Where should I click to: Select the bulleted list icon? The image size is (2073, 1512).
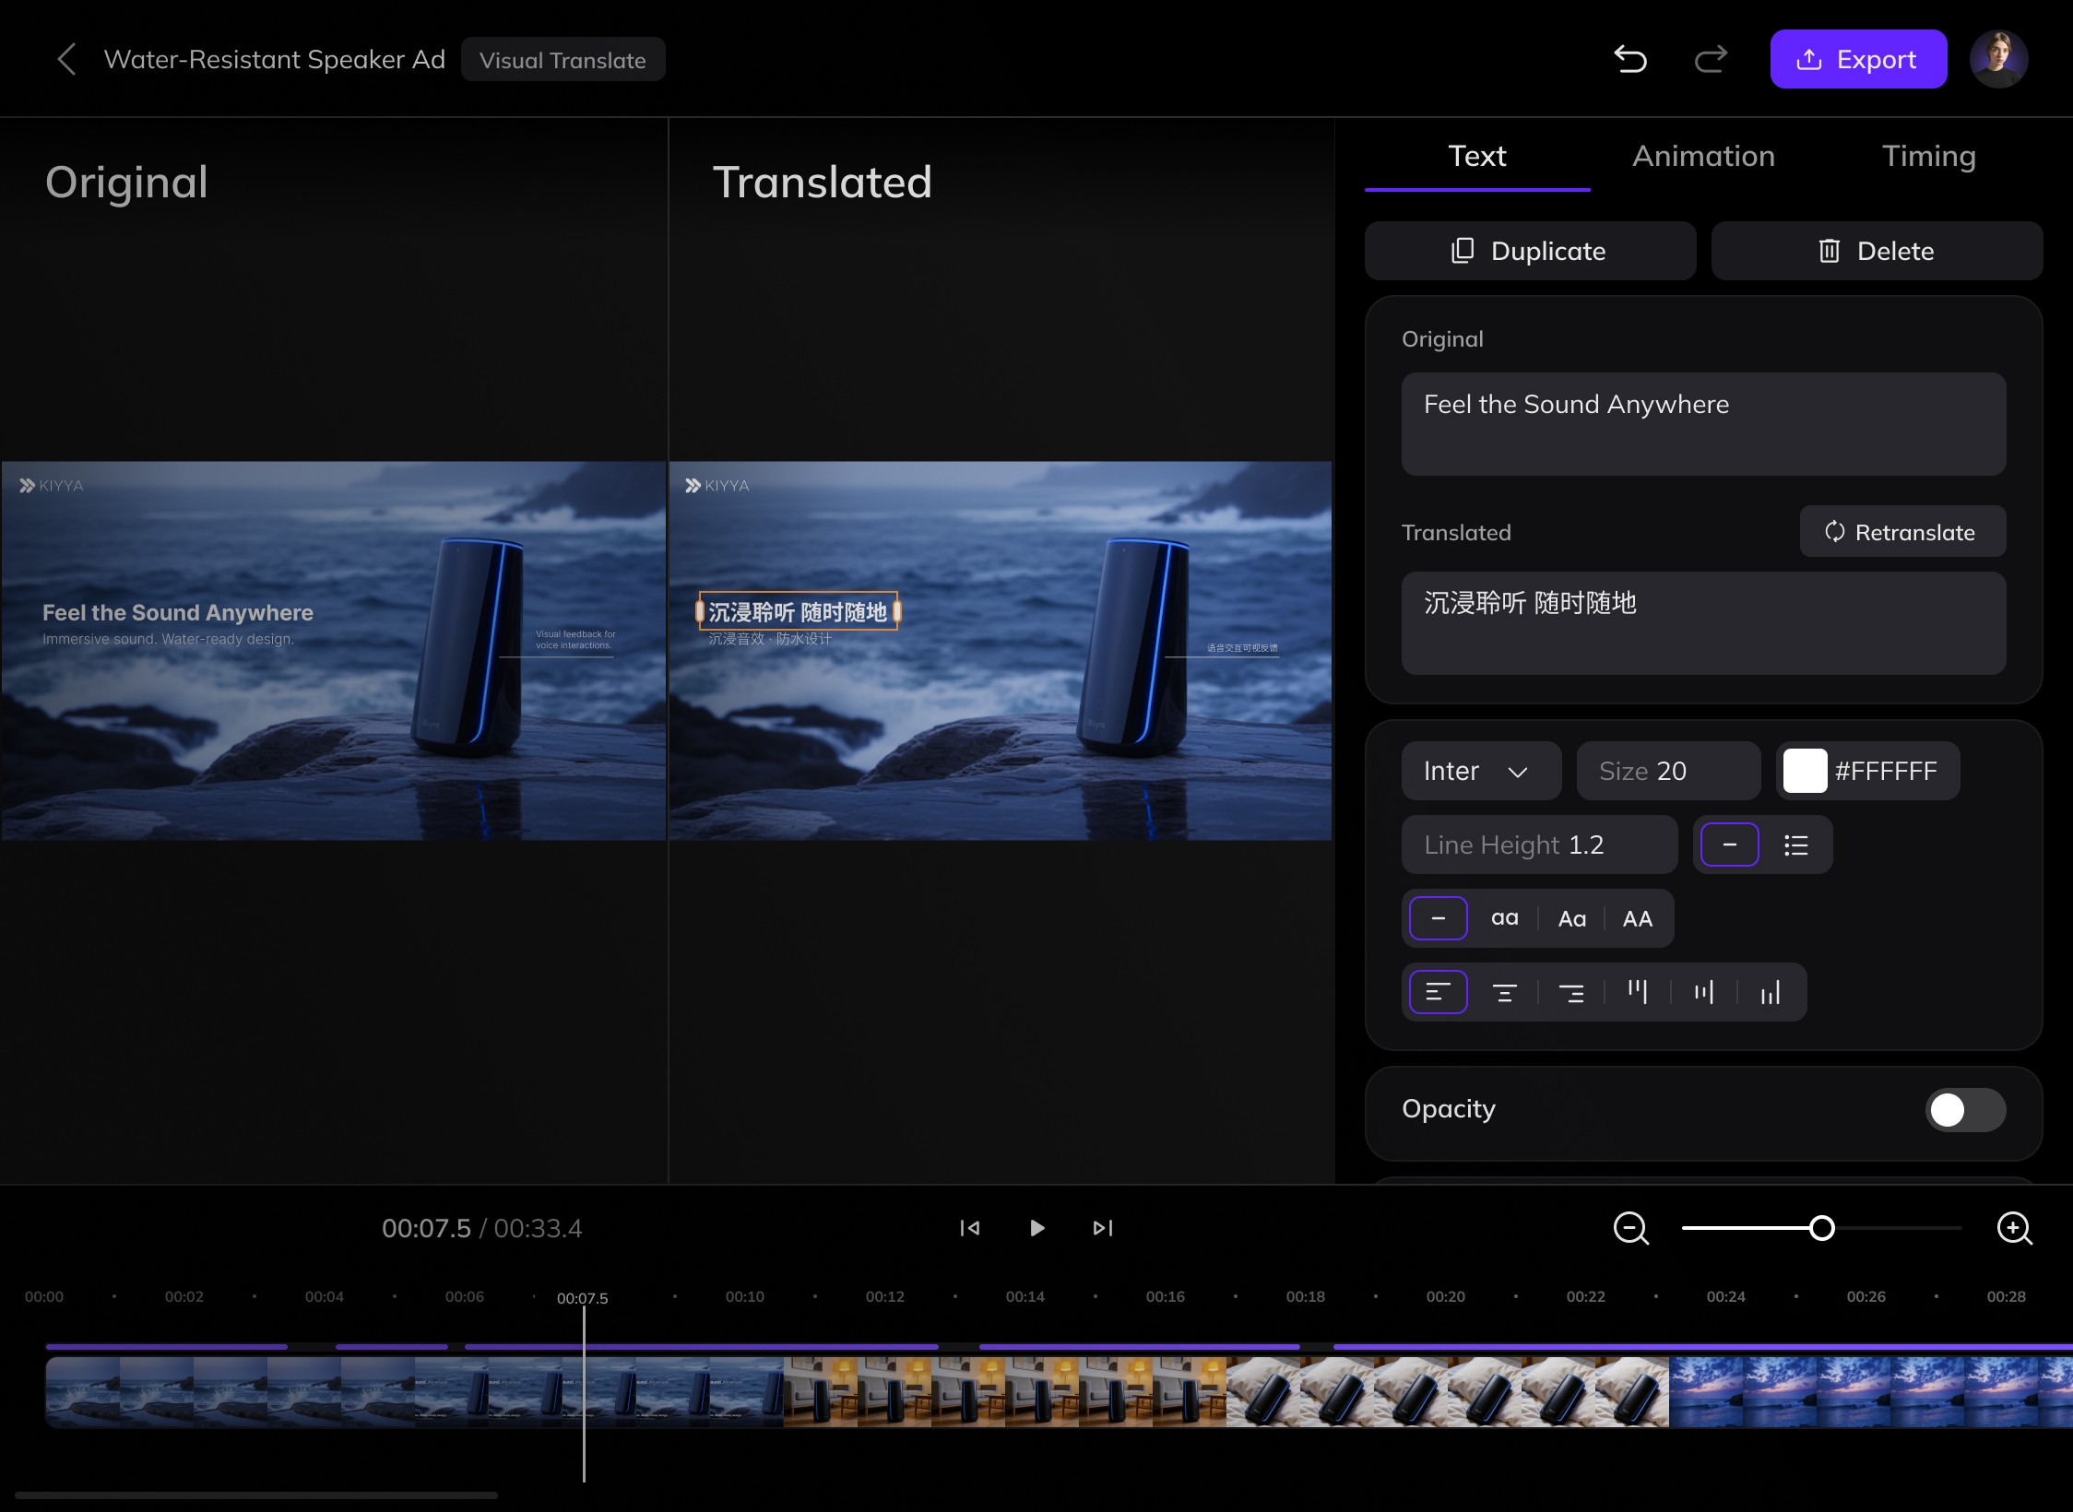1795,845
